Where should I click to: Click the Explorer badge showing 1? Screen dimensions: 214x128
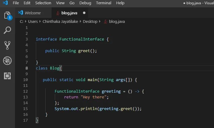(x=10, y=18)
